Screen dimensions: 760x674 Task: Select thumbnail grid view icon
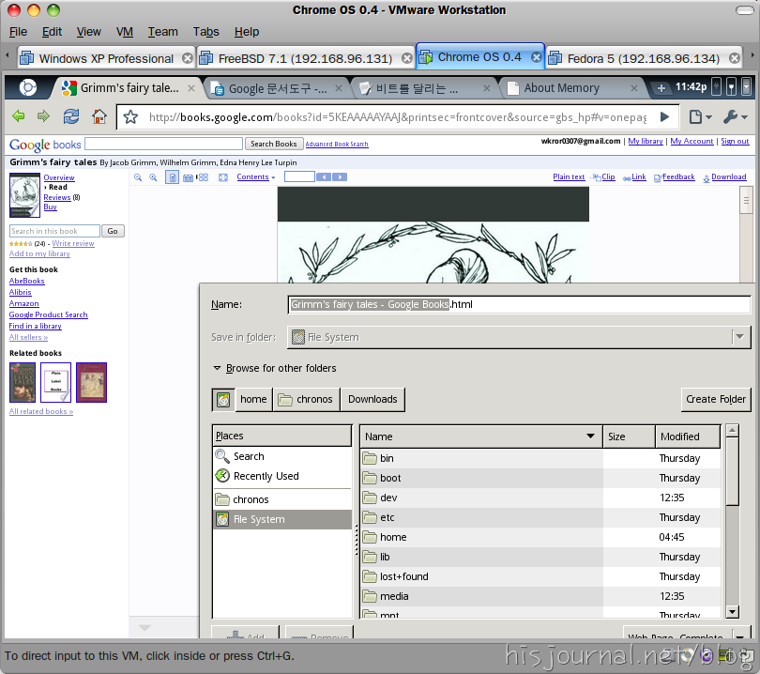203,177
